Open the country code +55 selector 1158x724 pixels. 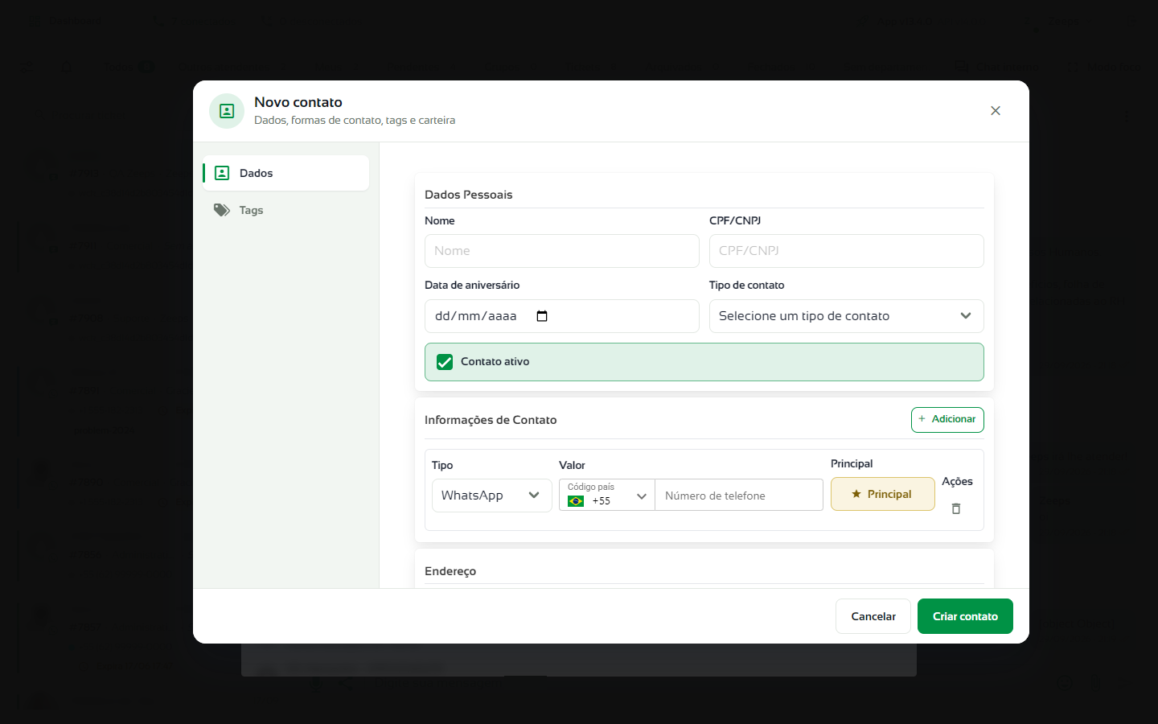coord(607,495)
